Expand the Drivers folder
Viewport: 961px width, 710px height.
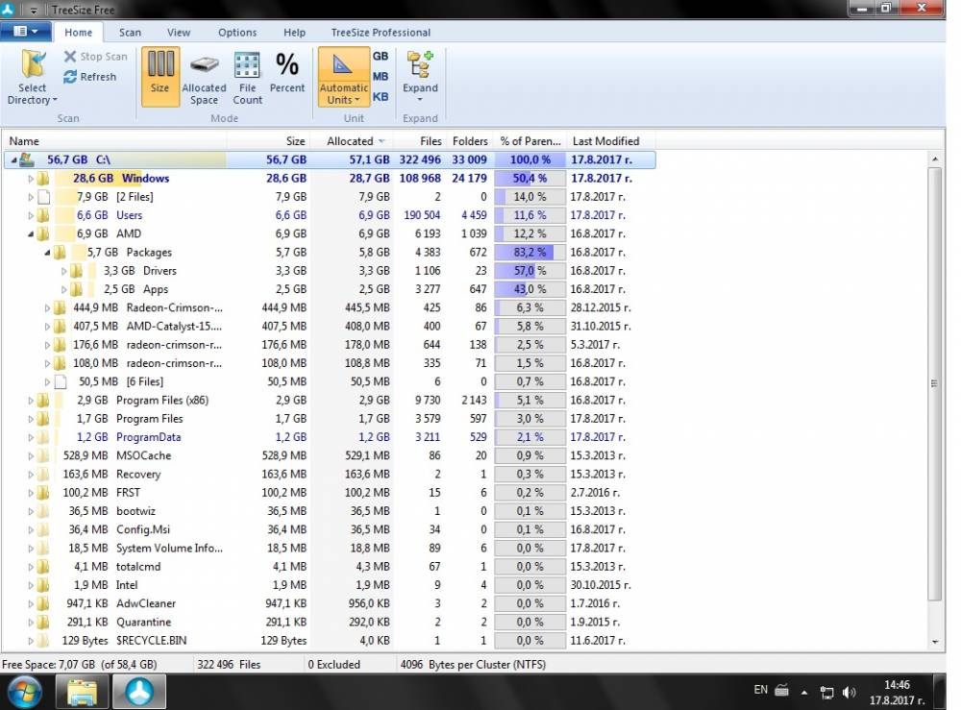[63, 271]
